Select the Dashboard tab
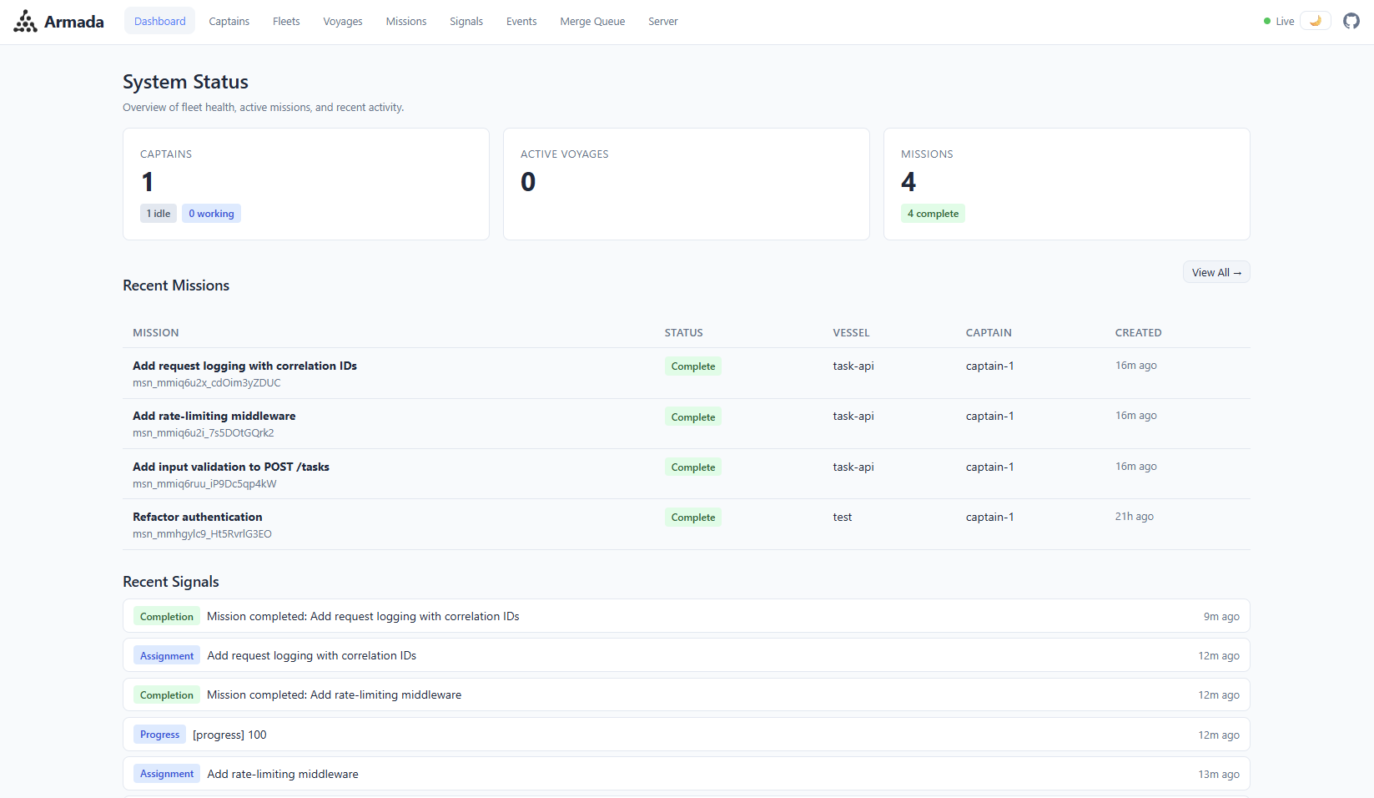Viewport: 1374px width, 798px height. [x=159, y=21]
